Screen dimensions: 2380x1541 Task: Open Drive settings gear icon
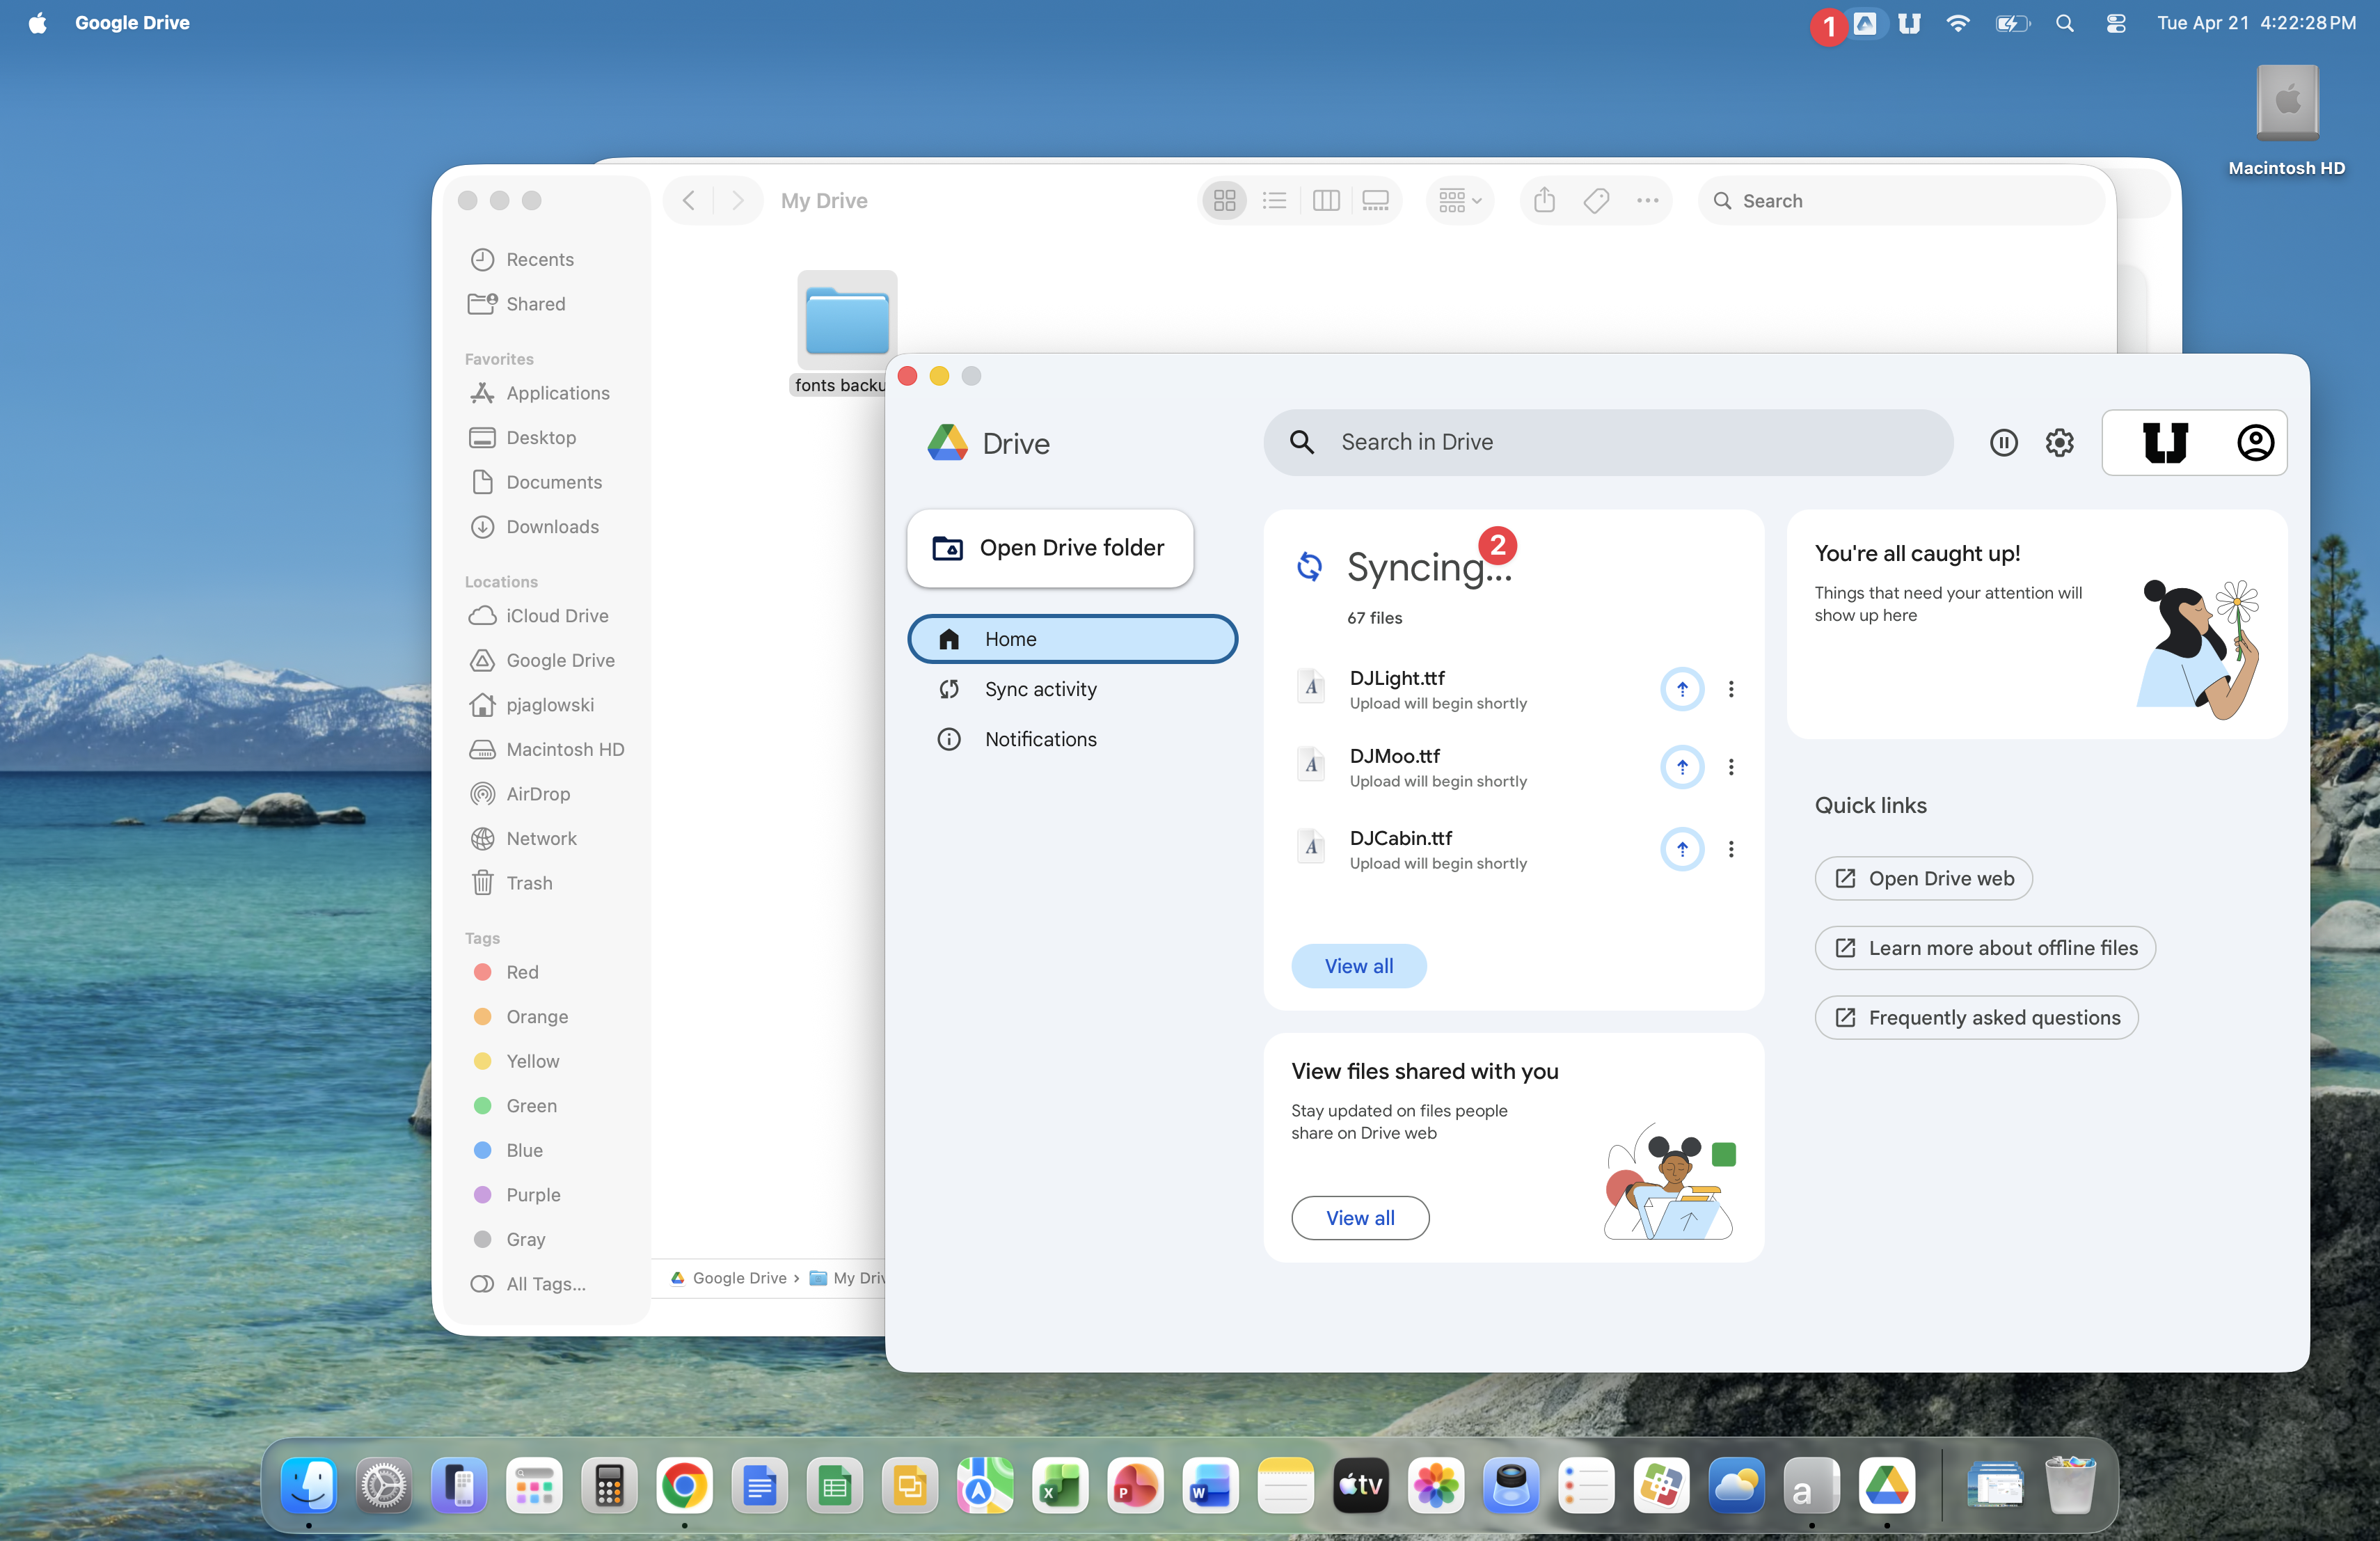click(x=2059, y=442)
